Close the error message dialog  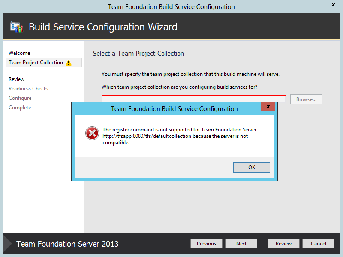coord(268,107)
